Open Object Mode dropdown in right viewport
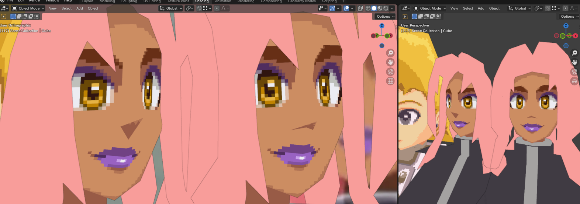 (430, 8)
